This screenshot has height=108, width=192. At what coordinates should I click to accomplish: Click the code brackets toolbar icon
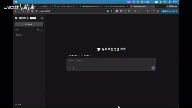(x=143, y=11)
